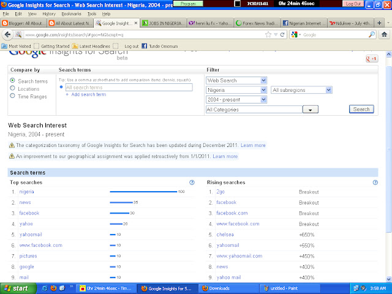The height and width of the screenshot is (294, 392).
Task: Open the 2go rising search link
Action: 221,192
